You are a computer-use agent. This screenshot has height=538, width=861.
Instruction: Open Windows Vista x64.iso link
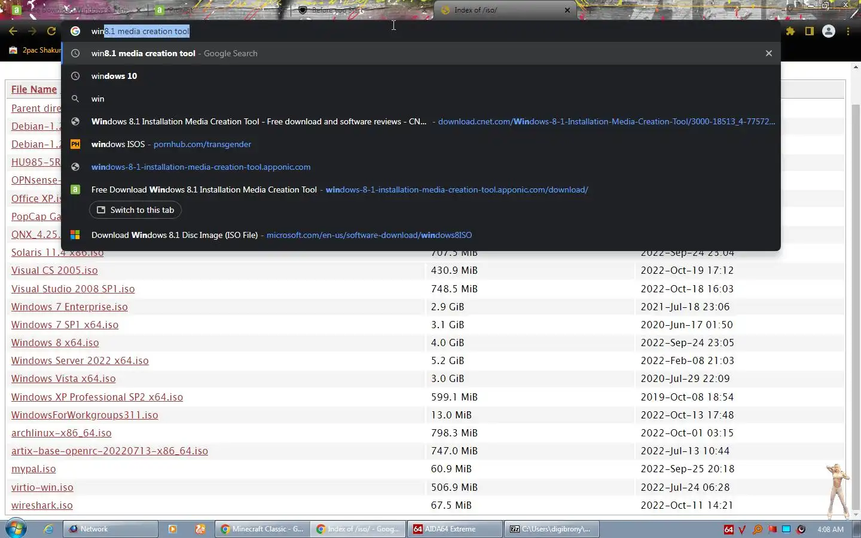63,378
